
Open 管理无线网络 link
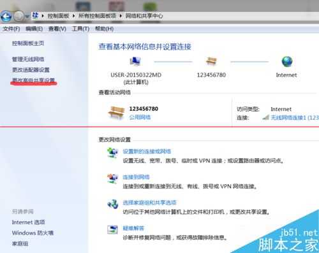(28, 59)
